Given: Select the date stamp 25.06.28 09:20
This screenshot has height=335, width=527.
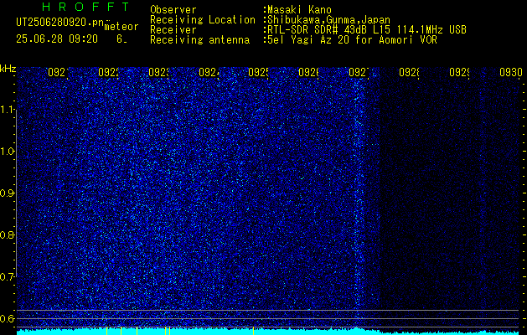Looking at the screenshot, I should [x=57, y=39].
